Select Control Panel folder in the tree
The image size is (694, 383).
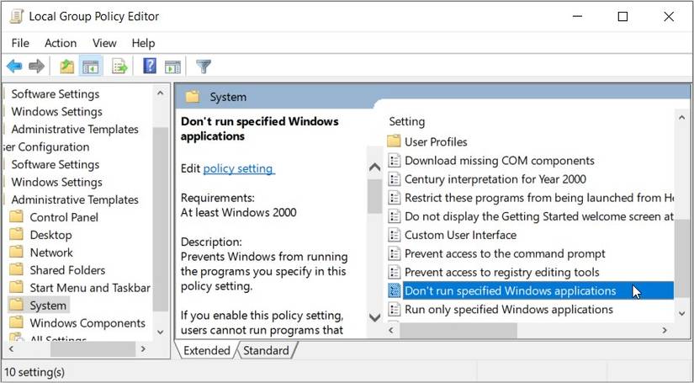click(x=64, y=217)
